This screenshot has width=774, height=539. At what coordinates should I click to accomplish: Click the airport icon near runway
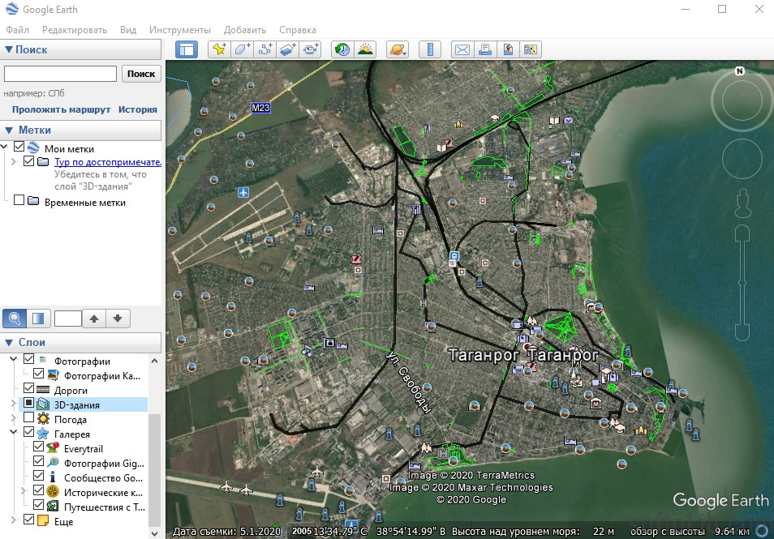(x=243, y=192)
